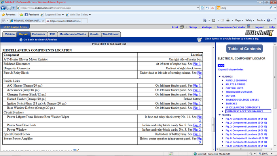Click the Go Back to Search/Index arrow icon
This screenshot has height=156, width=277.
point(21,40)
